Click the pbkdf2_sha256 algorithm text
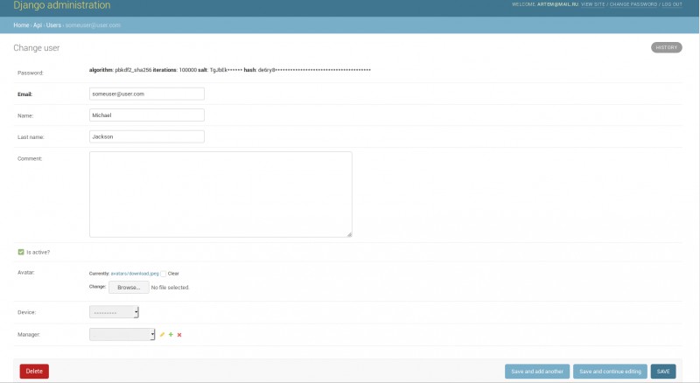 click(133, 70)
